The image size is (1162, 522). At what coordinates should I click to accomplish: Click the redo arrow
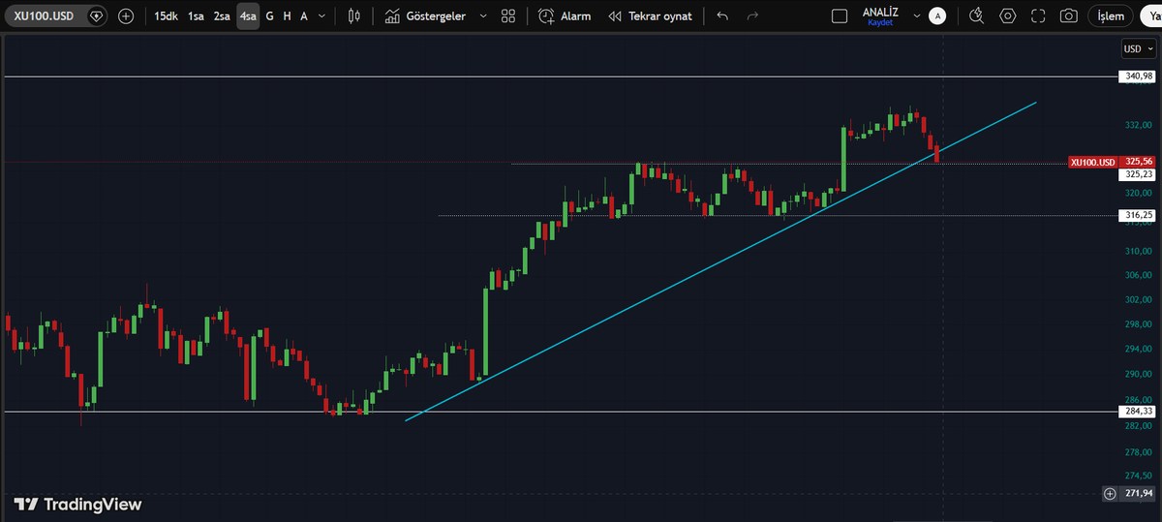click(x=752, y=16)
